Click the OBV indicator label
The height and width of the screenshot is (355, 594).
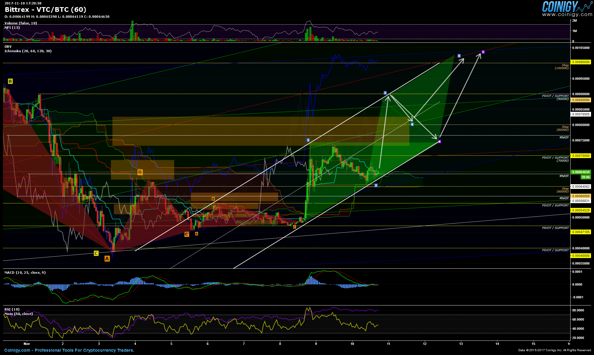8,47
